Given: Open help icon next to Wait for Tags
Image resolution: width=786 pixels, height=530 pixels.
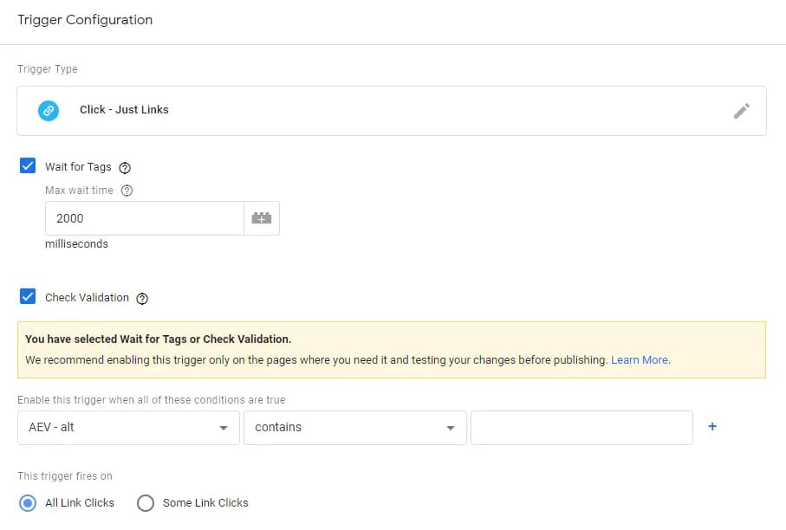Looking at the screenshot, I should click(125, 167).
